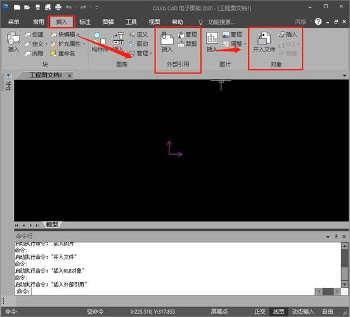350x317 pixels.
Task: Toggle 正交 ortho mode in status bar
Action: tap(260, 311)
